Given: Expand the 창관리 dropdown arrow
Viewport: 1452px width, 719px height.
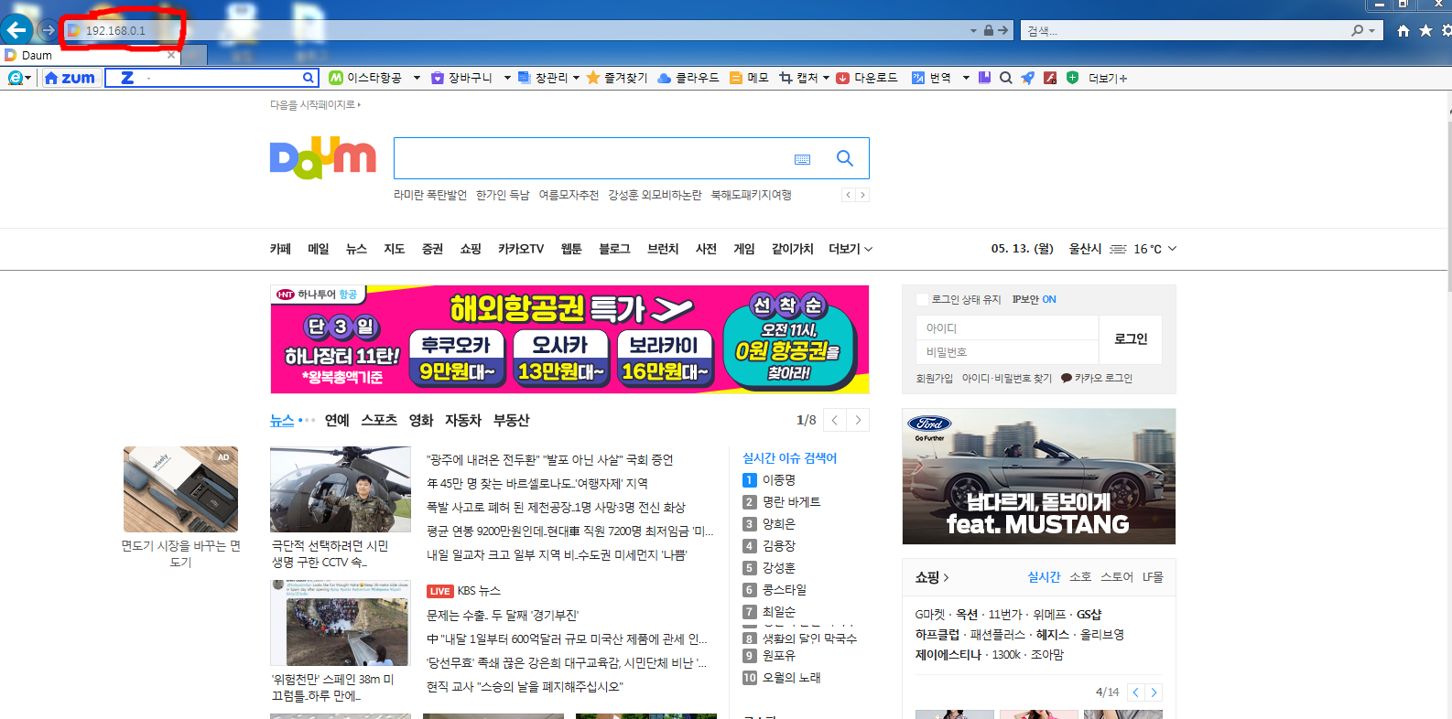Looking at the screenshot, I should 576,78.
